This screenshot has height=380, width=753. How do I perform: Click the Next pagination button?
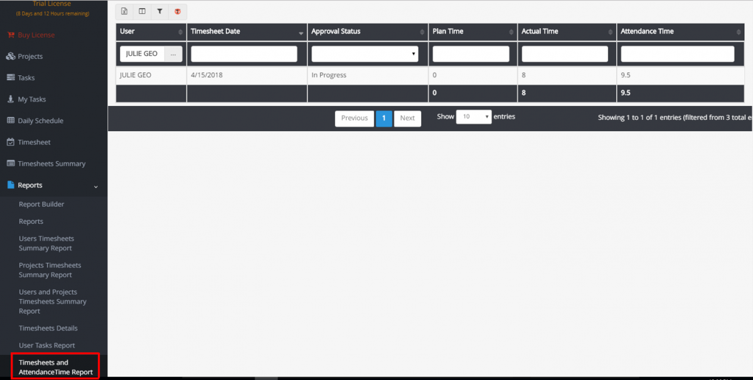(407, 118)
